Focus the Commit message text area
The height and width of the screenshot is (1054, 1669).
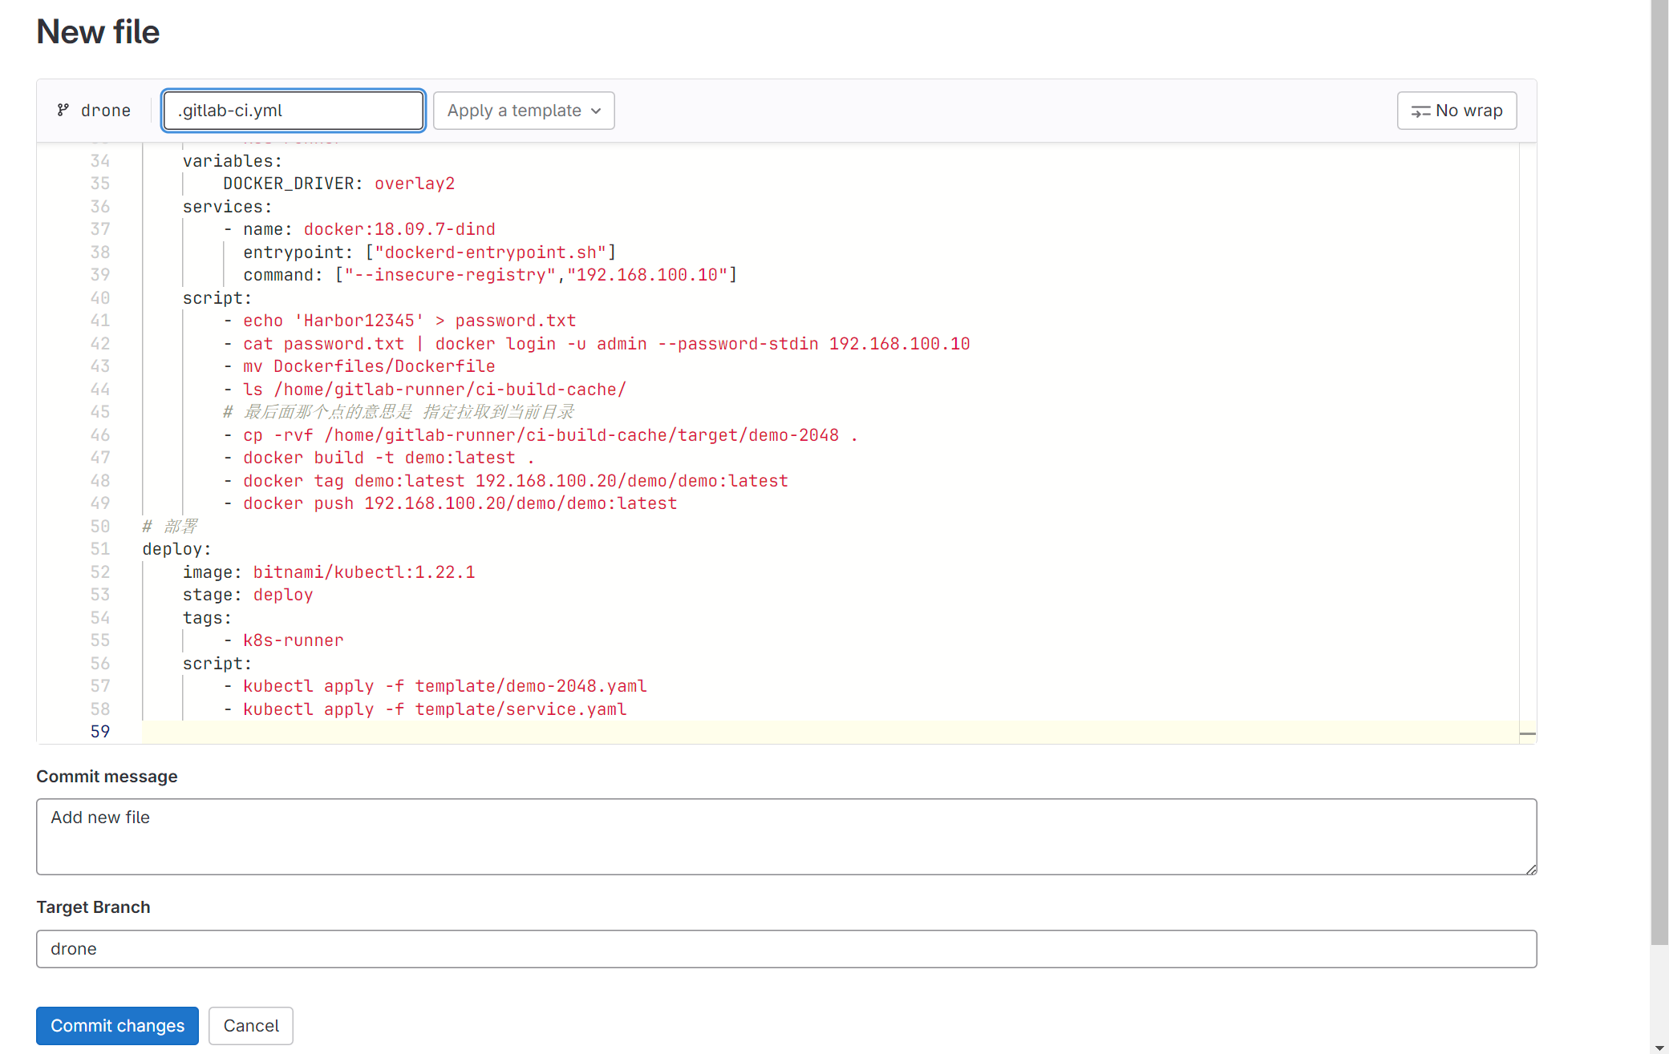click(x=786, y=836)
